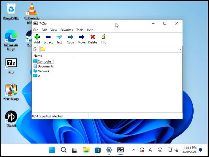Click the round IME mode tray icon
This screenshot has width=209, height=157.
pos(160,150)
